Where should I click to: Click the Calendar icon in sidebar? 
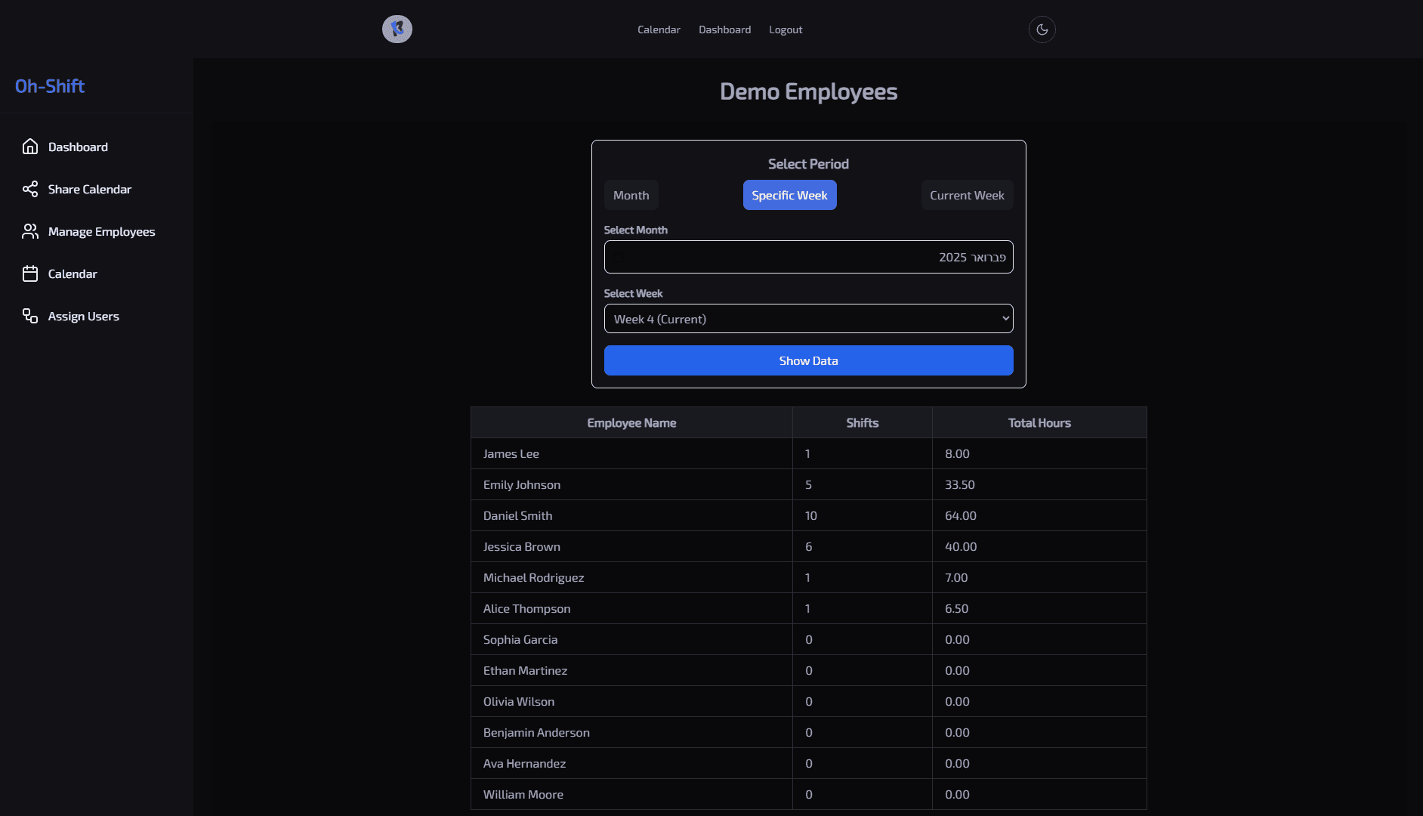[x=30, y=274]
